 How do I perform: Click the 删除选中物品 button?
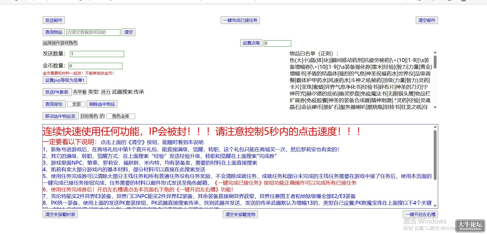pyautogui.click(x=102, y=104)
